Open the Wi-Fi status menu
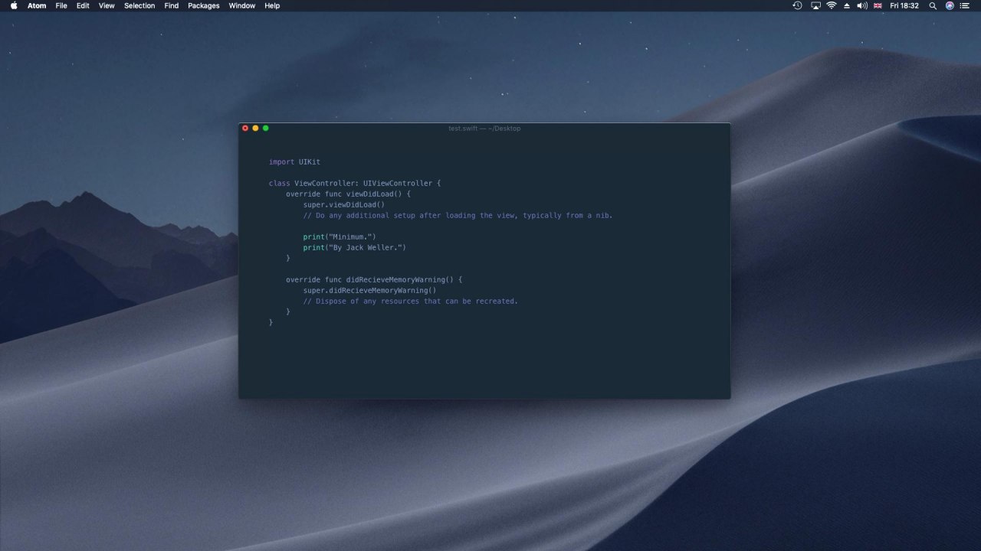981x551 pixels. pos(832,5)
